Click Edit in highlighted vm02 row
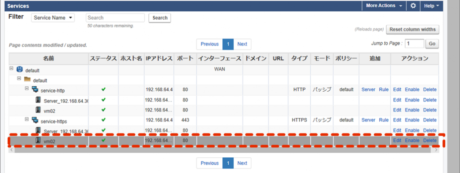This screenshot has width=460, height=173. (x=397, y=141)
